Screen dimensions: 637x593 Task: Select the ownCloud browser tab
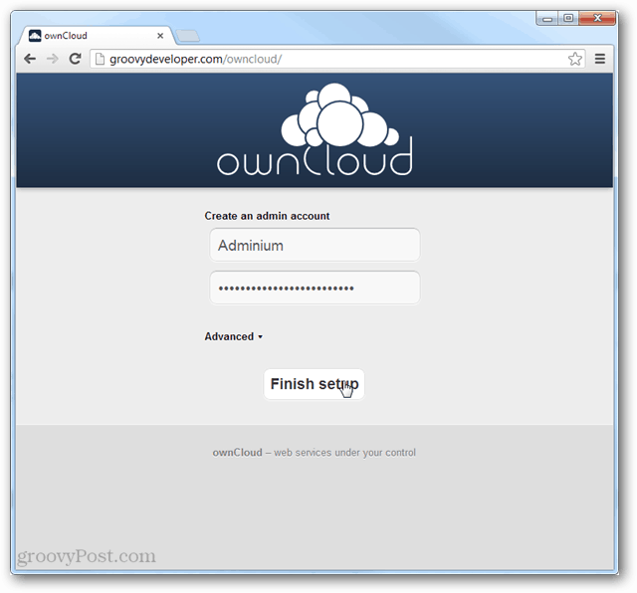pyautogui.click(x=97, y=36)
